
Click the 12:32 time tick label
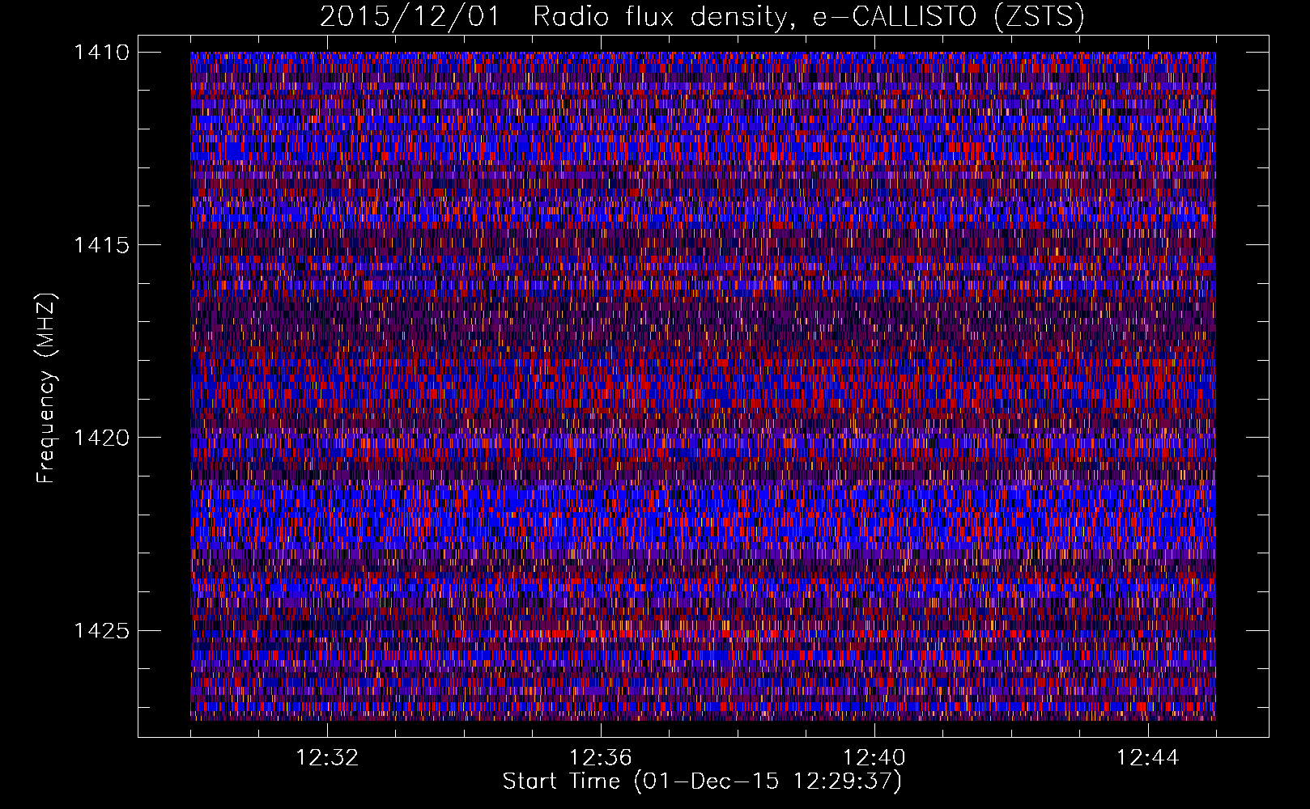[327, 758]
